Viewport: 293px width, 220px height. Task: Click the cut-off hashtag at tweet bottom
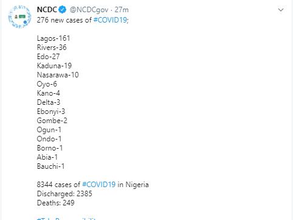click(x=66, y=219)
